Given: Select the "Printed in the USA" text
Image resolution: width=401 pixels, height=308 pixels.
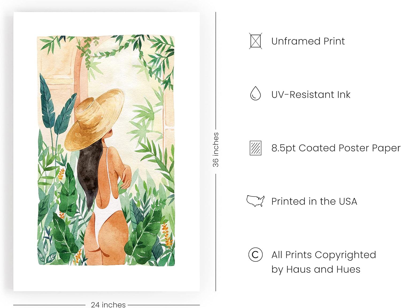Looking at the screenshot, I should (x=314, y=201).
